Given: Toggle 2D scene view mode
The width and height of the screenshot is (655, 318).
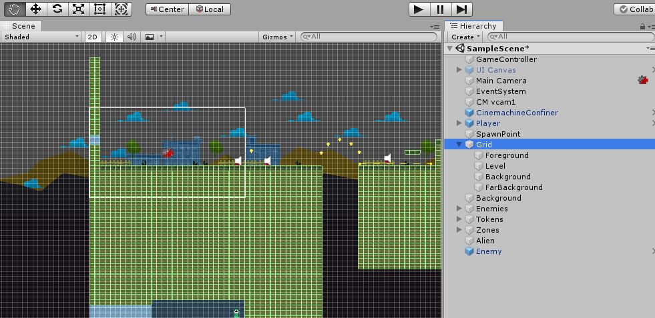Looking at the screenshot, I should (x=93, y=37).
